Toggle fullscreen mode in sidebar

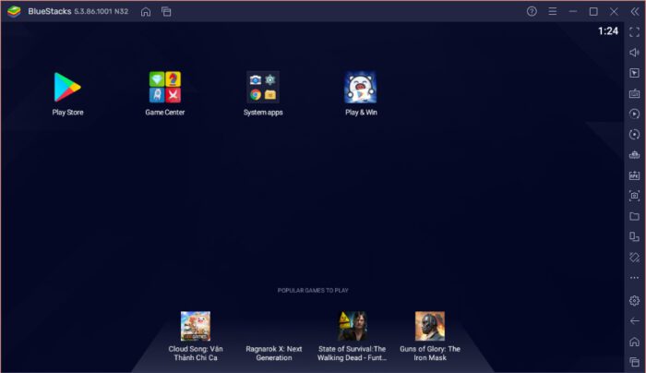(635, 31)
